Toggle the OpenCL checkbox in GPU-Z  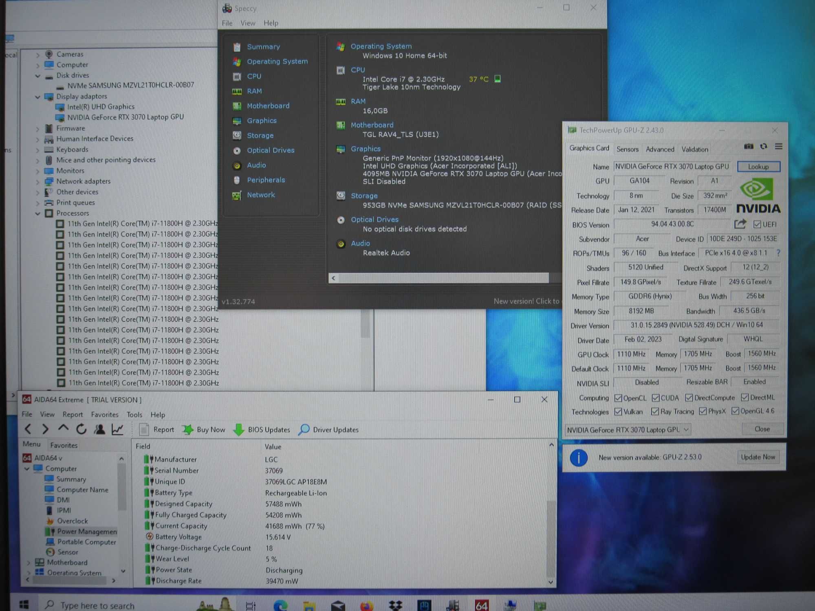point(618,398)
